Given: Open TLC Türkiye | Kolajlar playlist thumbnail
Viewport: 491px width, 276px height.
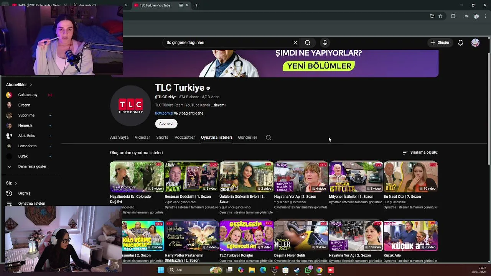Looking at the screenshot, I should click(x=246, y=236).
